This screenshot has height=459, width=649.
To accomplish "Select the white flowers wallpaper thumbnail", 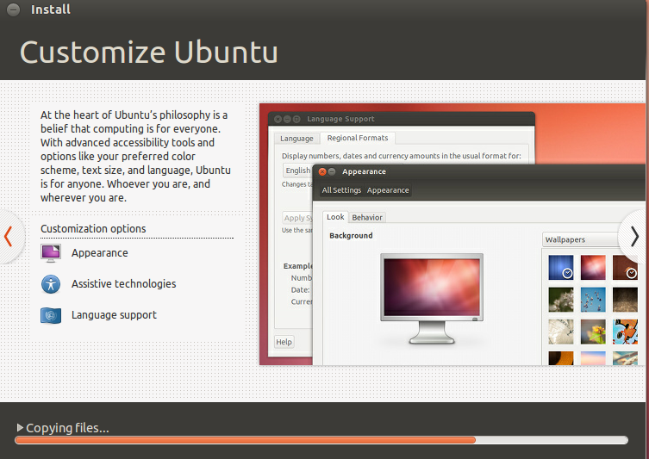I will [561, 300].
